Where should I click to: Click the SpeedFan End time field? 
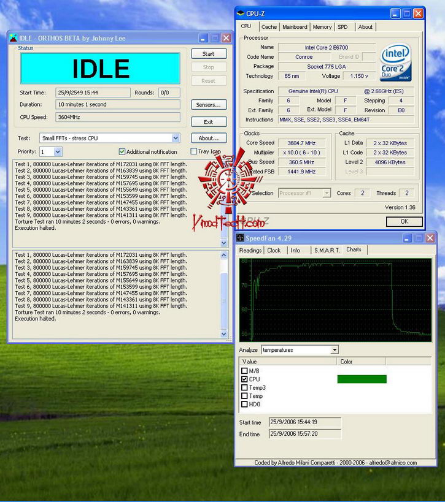point(305,434)
